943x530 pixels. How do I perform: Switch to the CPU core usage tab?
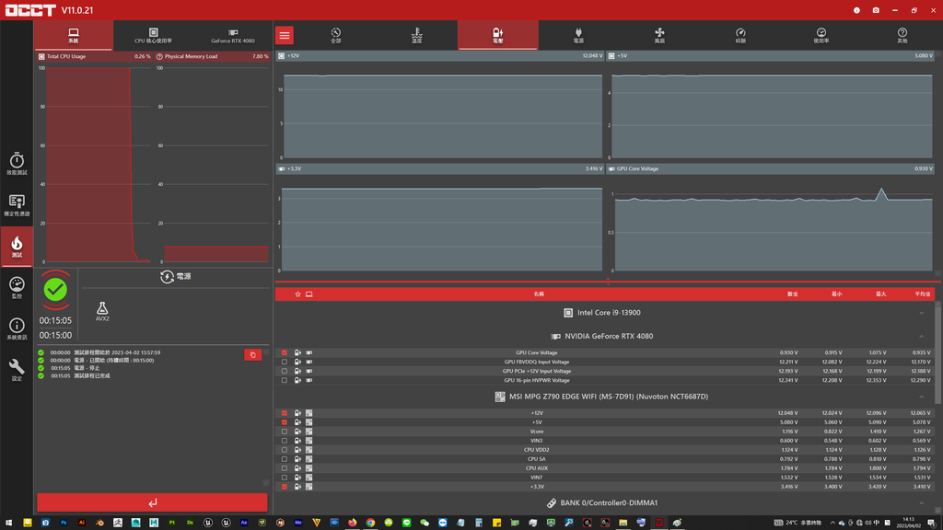tap(154, 36)
